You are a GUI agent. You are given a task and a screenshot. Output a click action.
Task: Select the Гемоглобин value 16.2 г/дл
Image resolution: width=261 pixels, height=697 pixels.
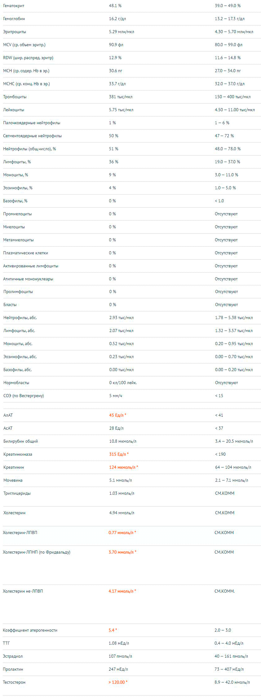[117, 19]
